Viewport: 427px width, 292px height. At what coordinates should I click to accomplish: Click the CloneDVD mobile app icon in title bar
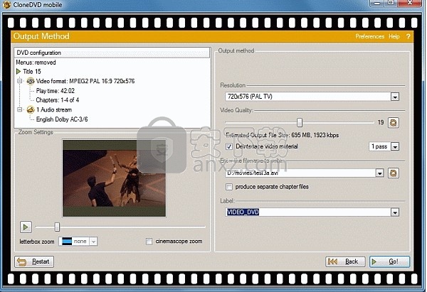click(6, 5)
